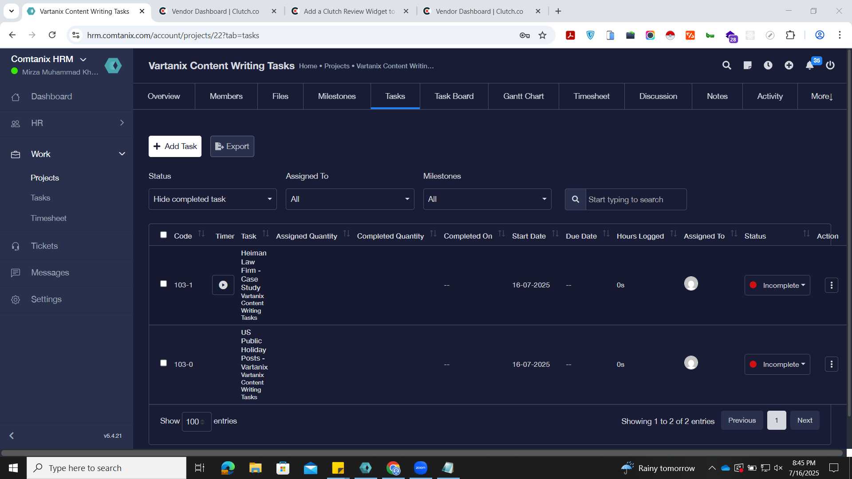
Task: Click the Comtanix hexagon logo
Action: click(x=113, y=66)
